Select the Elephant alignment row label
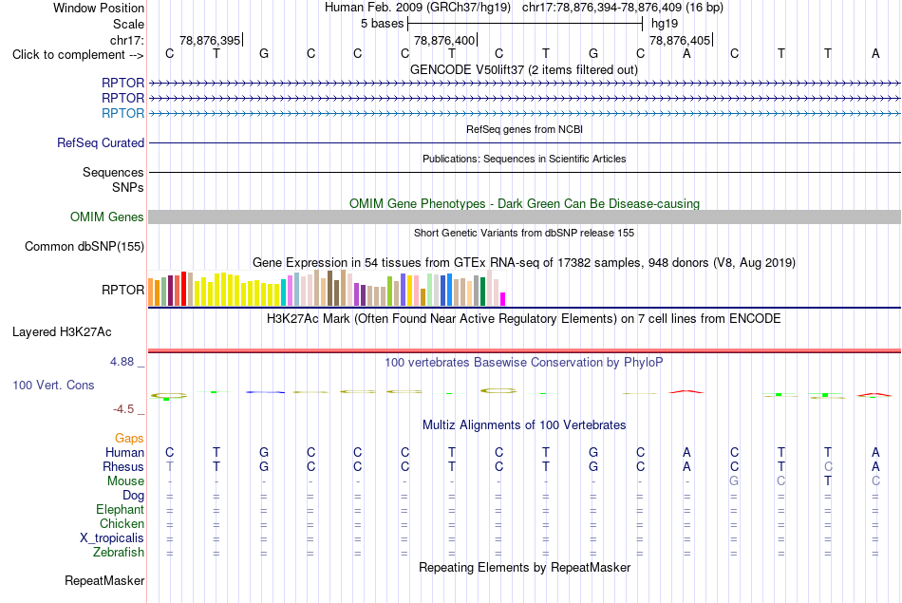The height and width of the screenshot is (603, 902). (120, 510)
